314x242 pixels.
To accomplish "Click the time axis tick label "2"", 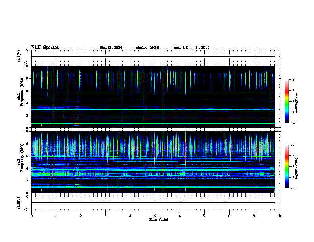I will point(81,216).
